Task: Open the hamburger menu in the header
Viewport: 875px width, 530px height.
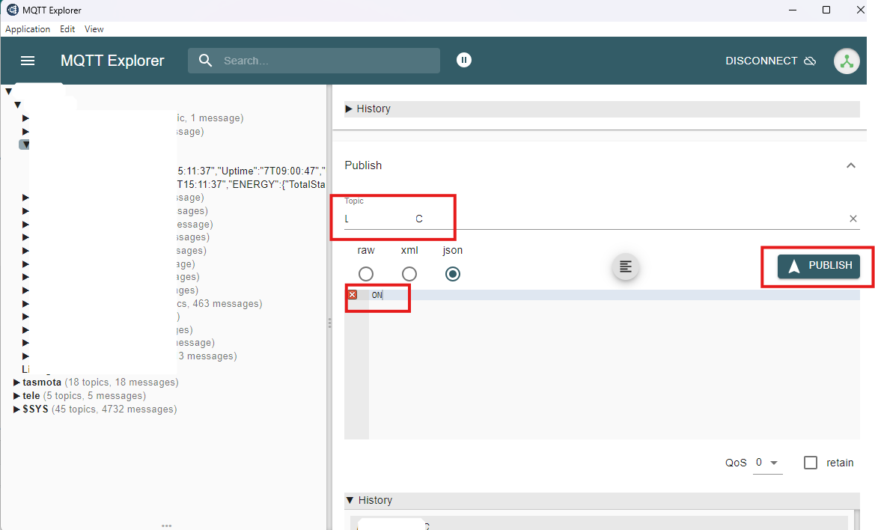Action: tap(28, 60)
